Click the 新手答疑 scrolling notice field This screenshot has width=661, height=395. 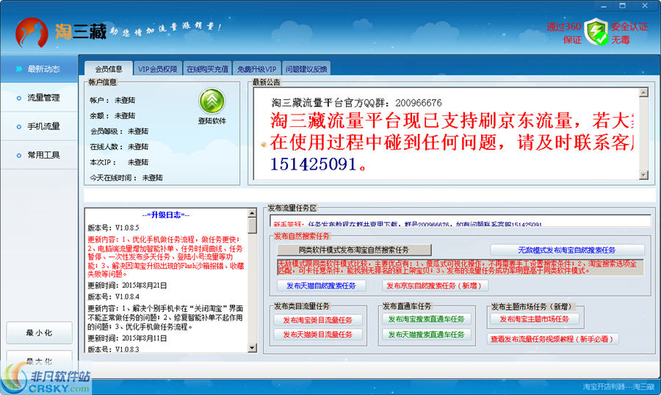(x=460, y=220)
